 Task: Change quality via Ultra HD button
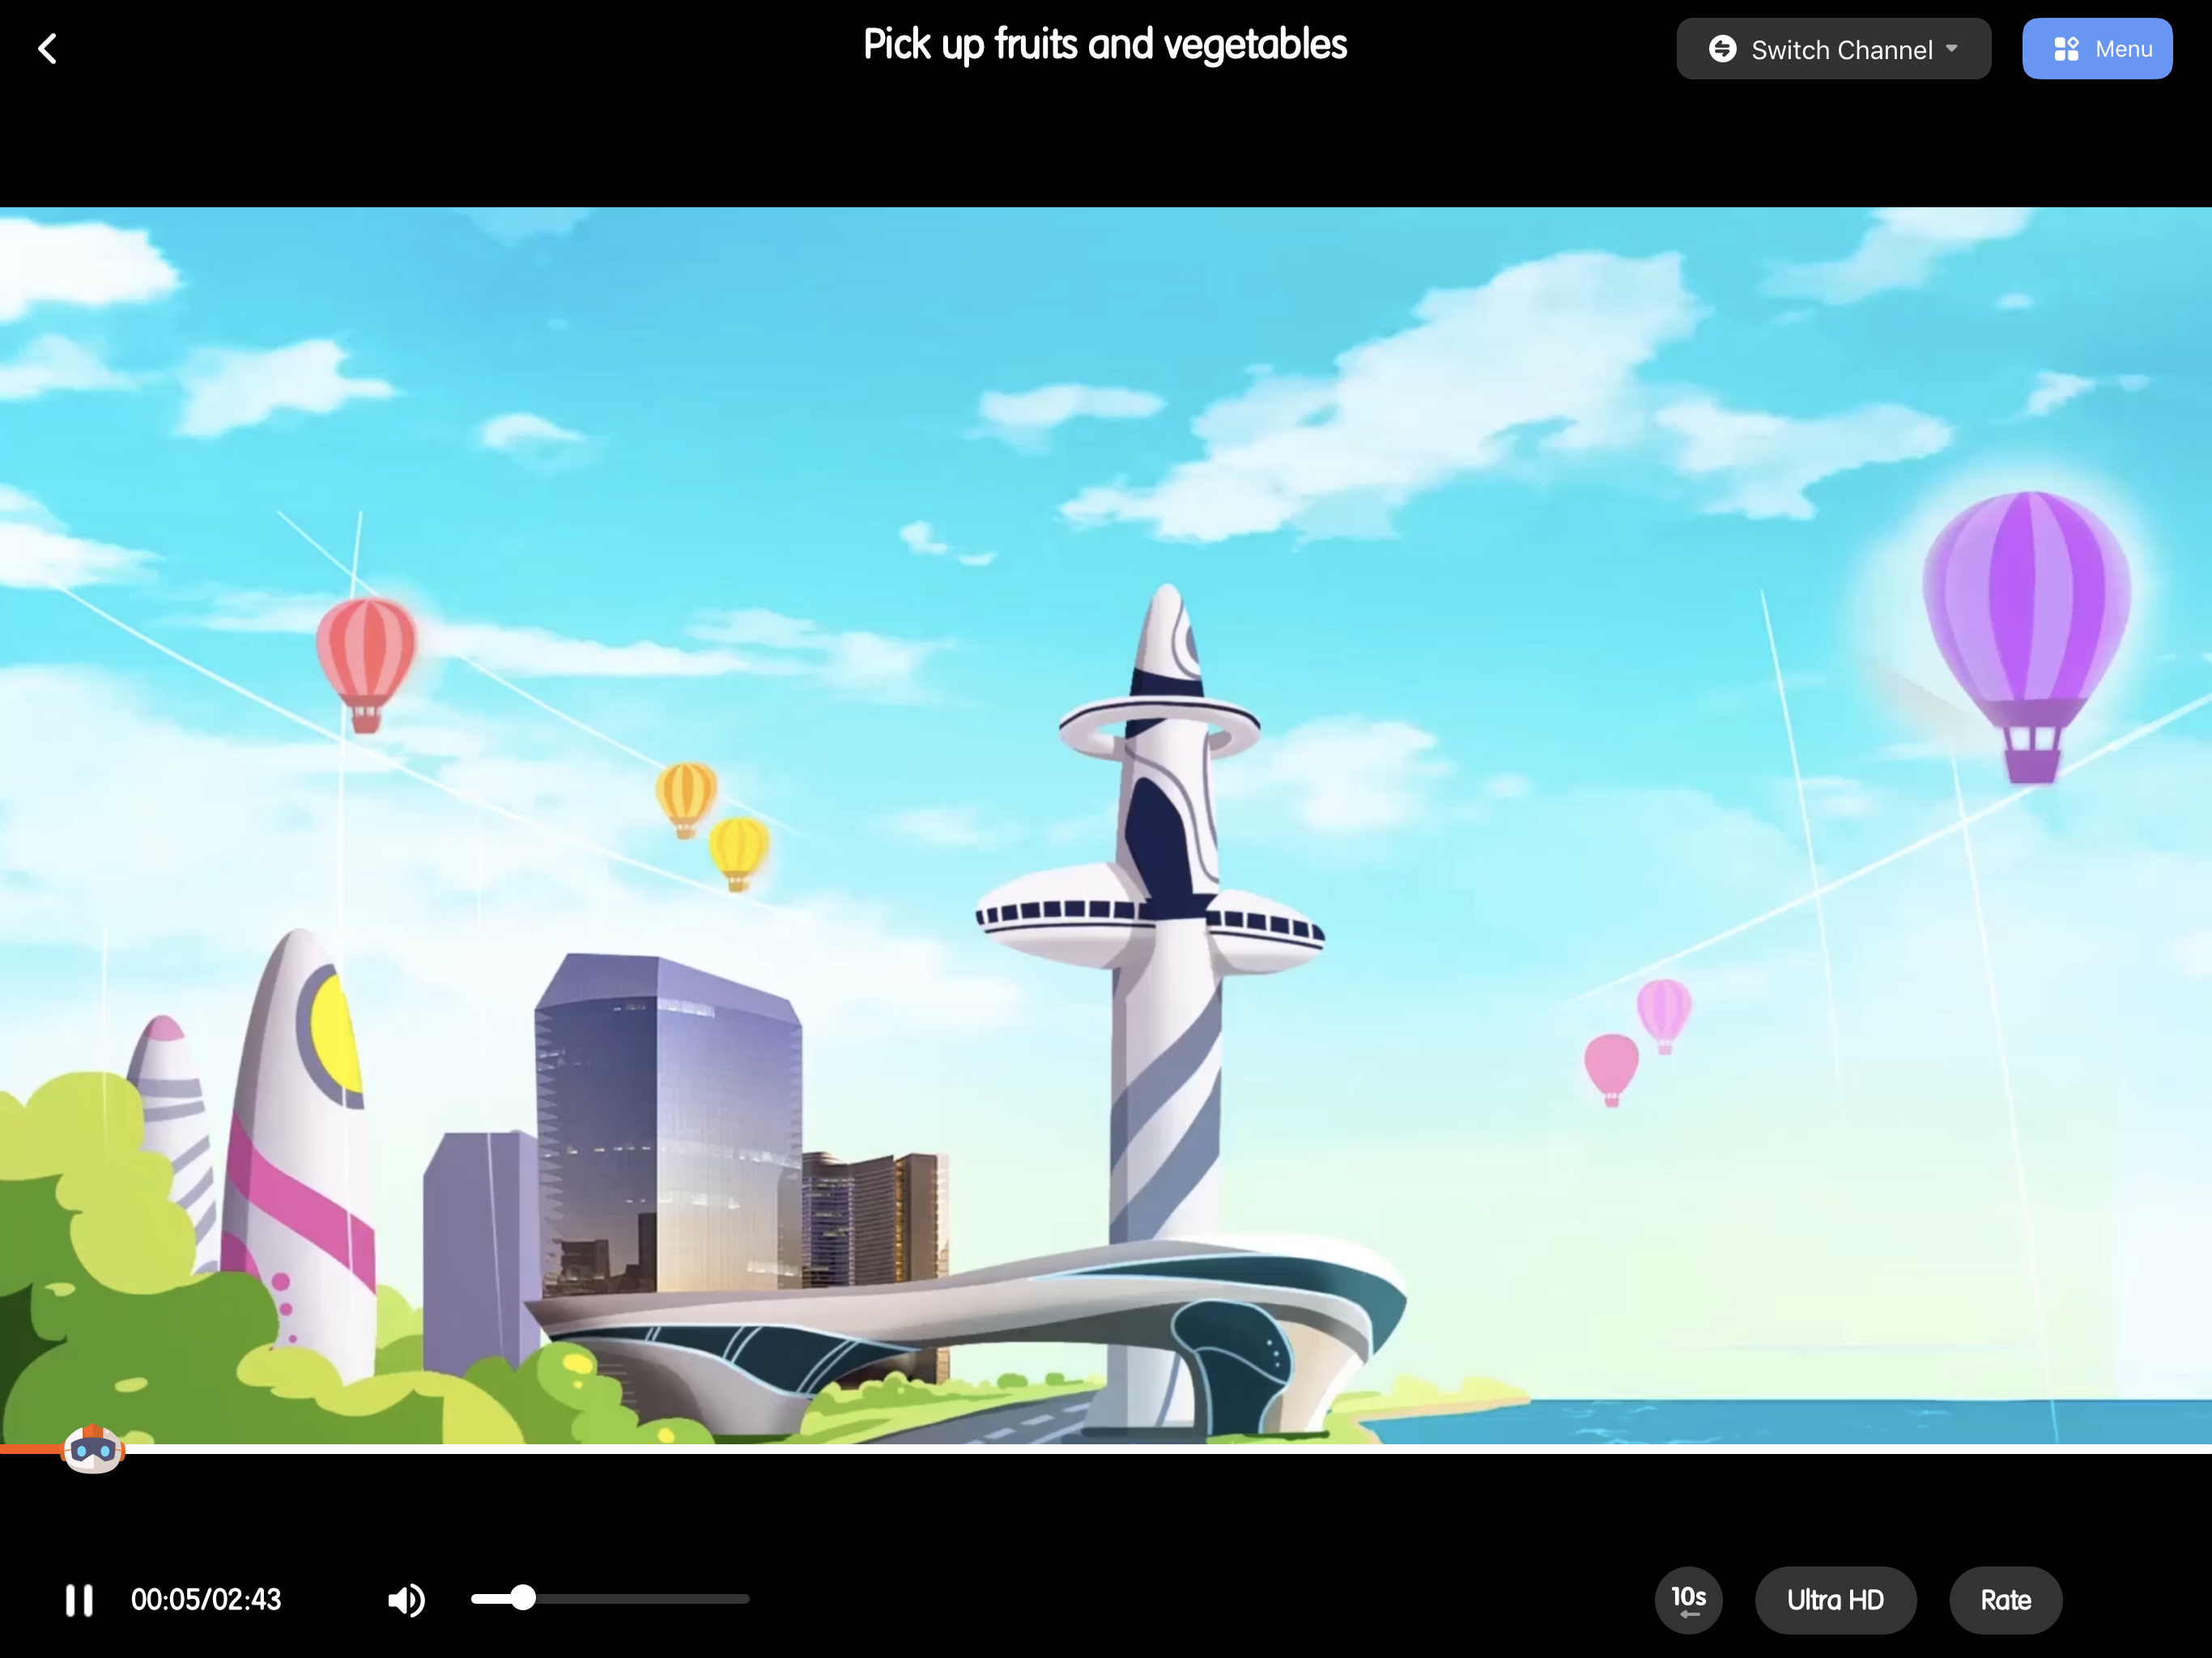(x=1835, y=1600)
